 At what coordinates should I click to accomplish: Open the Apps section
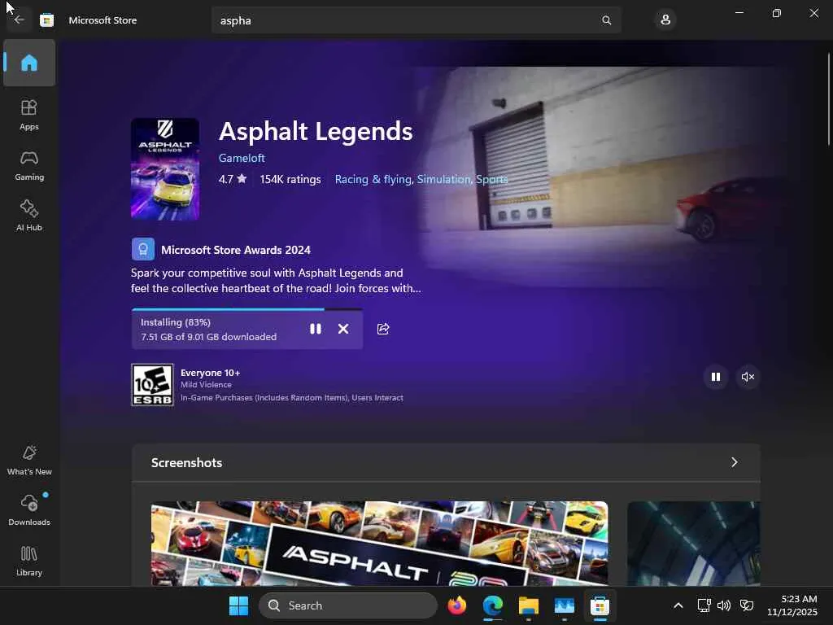[29, 115]
